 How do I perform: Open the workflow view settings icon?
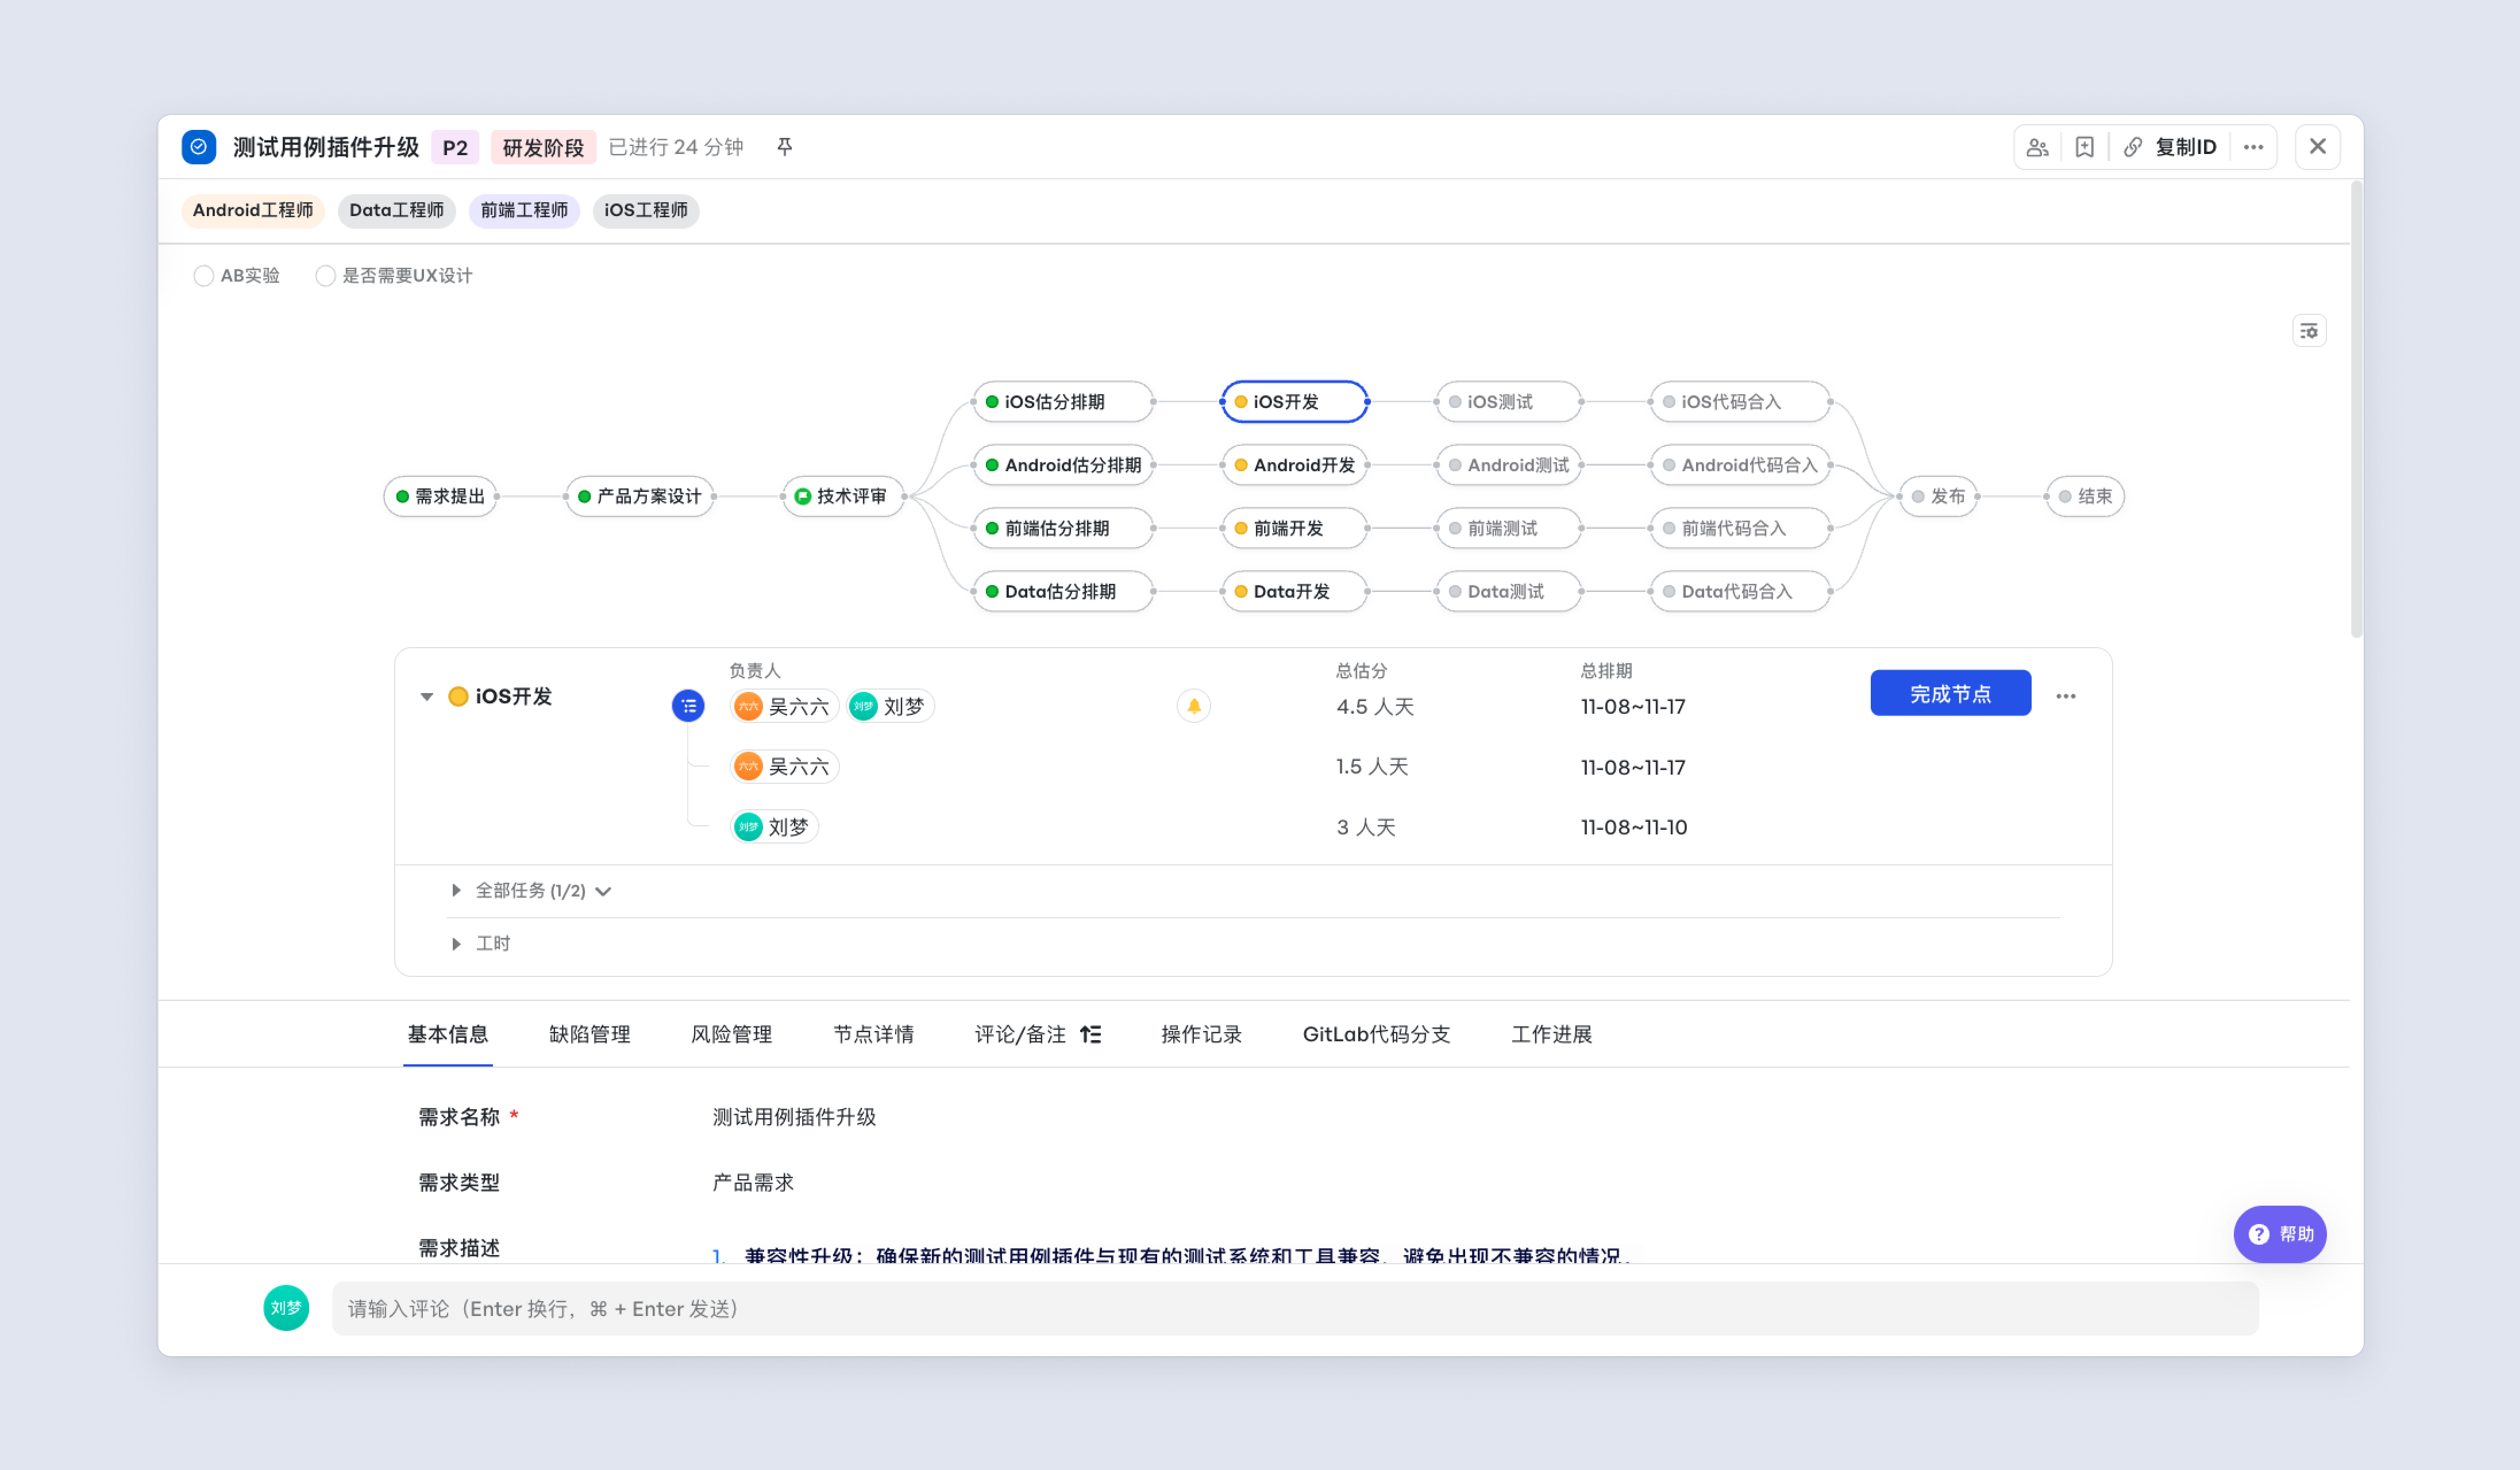pos(2308,331)
